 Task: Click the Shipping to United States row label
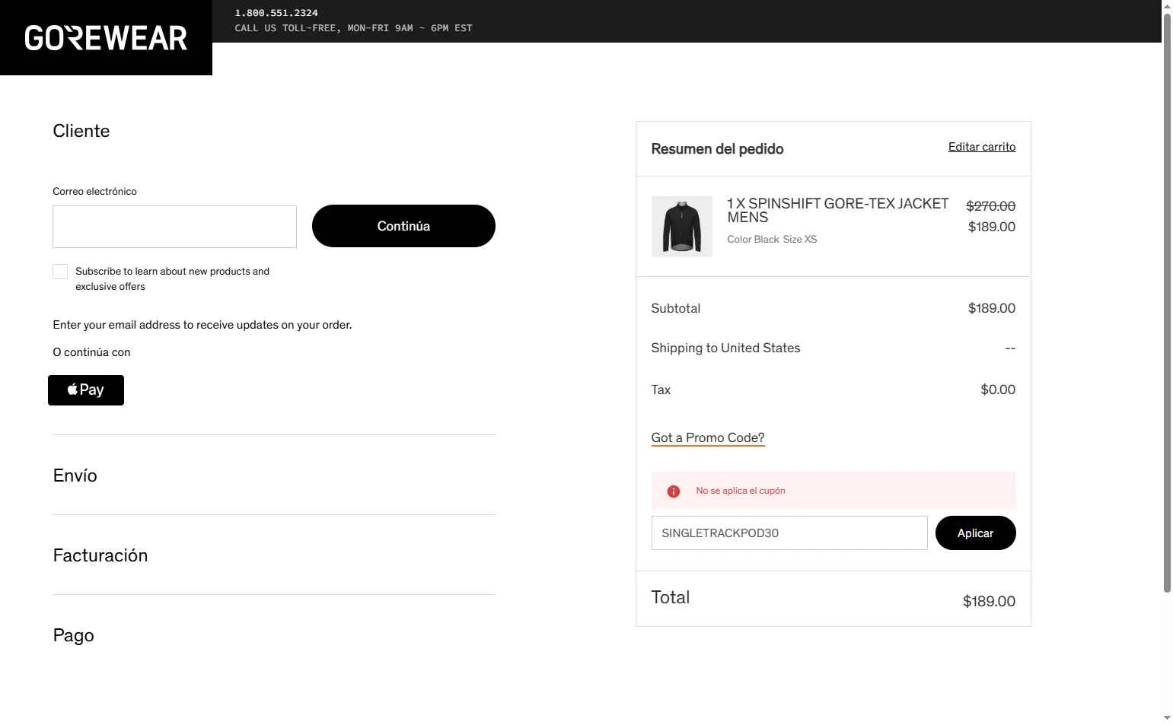click(725, 348)
